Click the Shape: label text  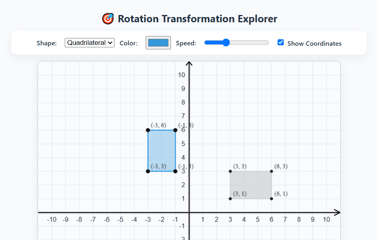[46, 42]
